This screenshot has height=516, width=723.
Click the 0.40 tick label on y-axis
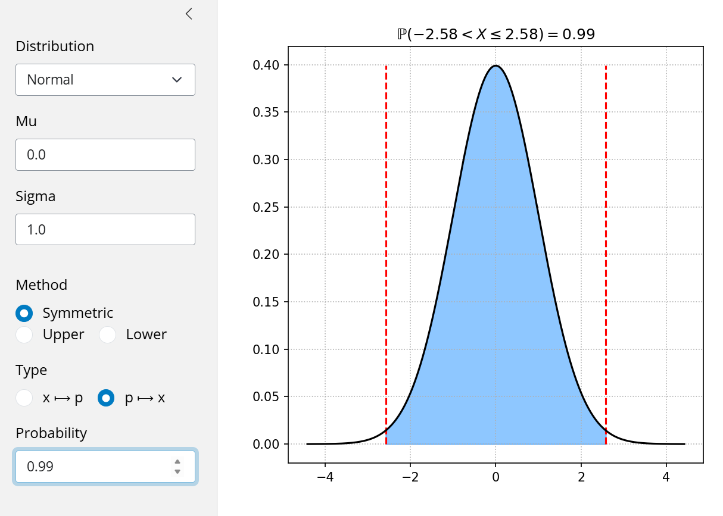pos(266,65)
